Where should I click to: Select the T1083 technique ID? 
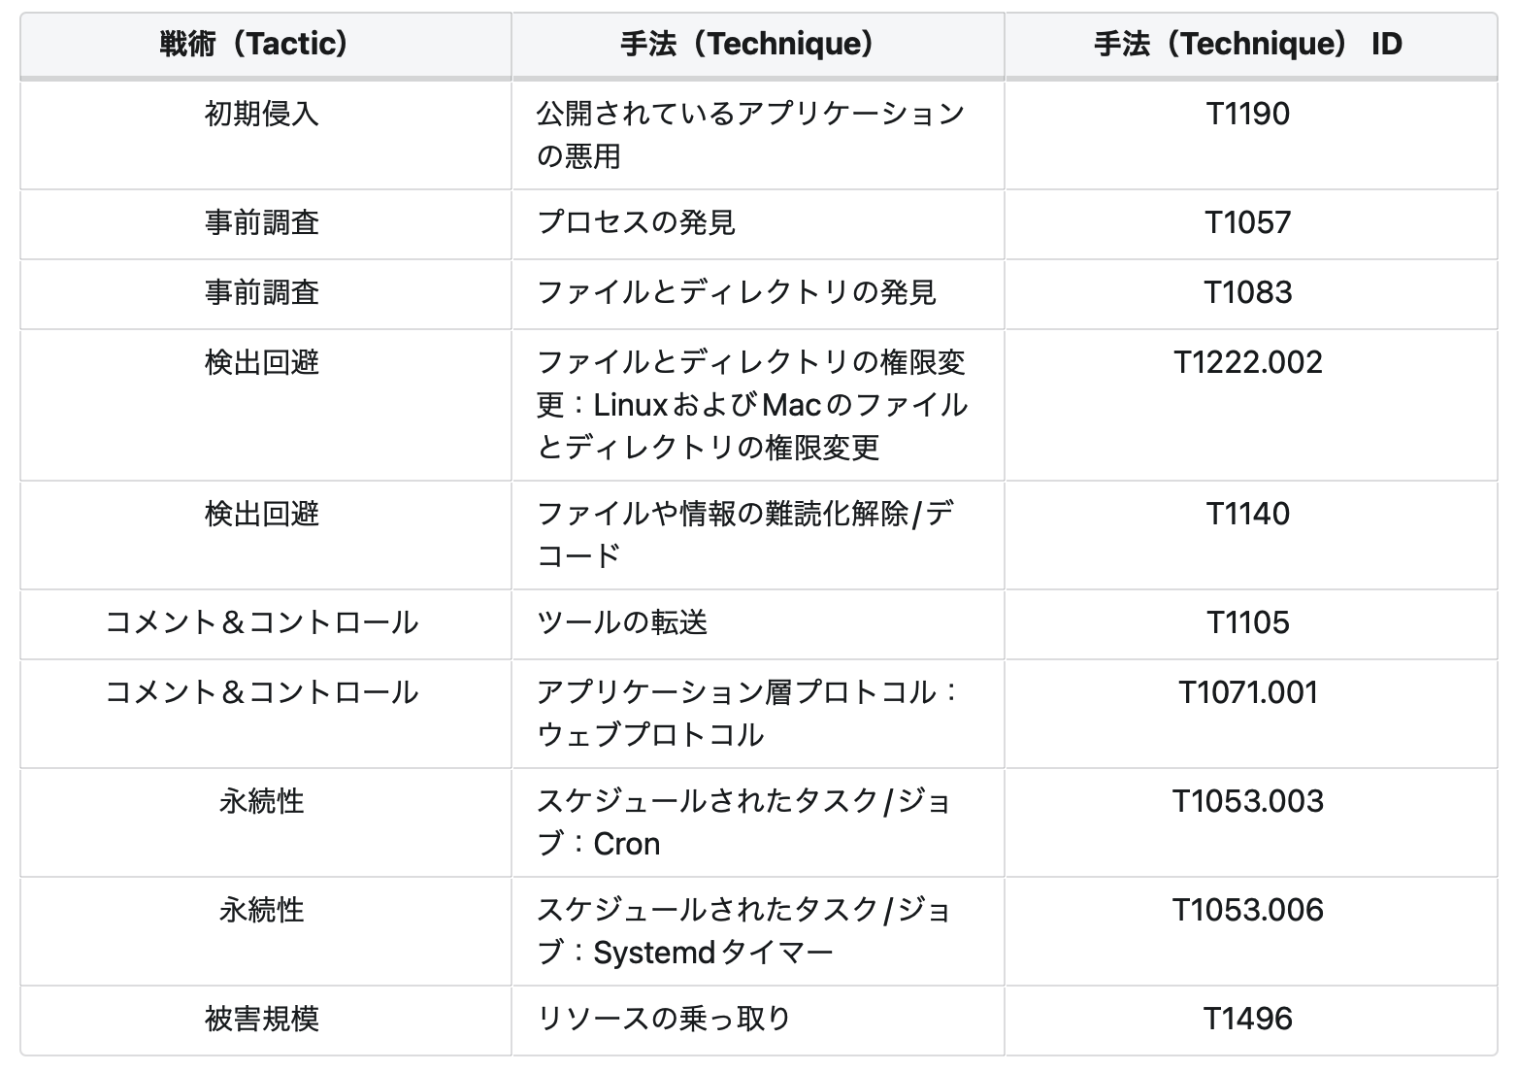1248,293
